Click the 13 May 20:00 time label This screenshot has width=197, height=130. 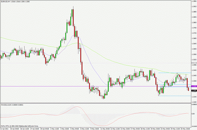125,129
